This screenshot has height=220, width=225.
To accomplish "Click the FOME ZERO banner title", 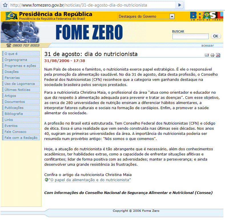I will [89, 32].
